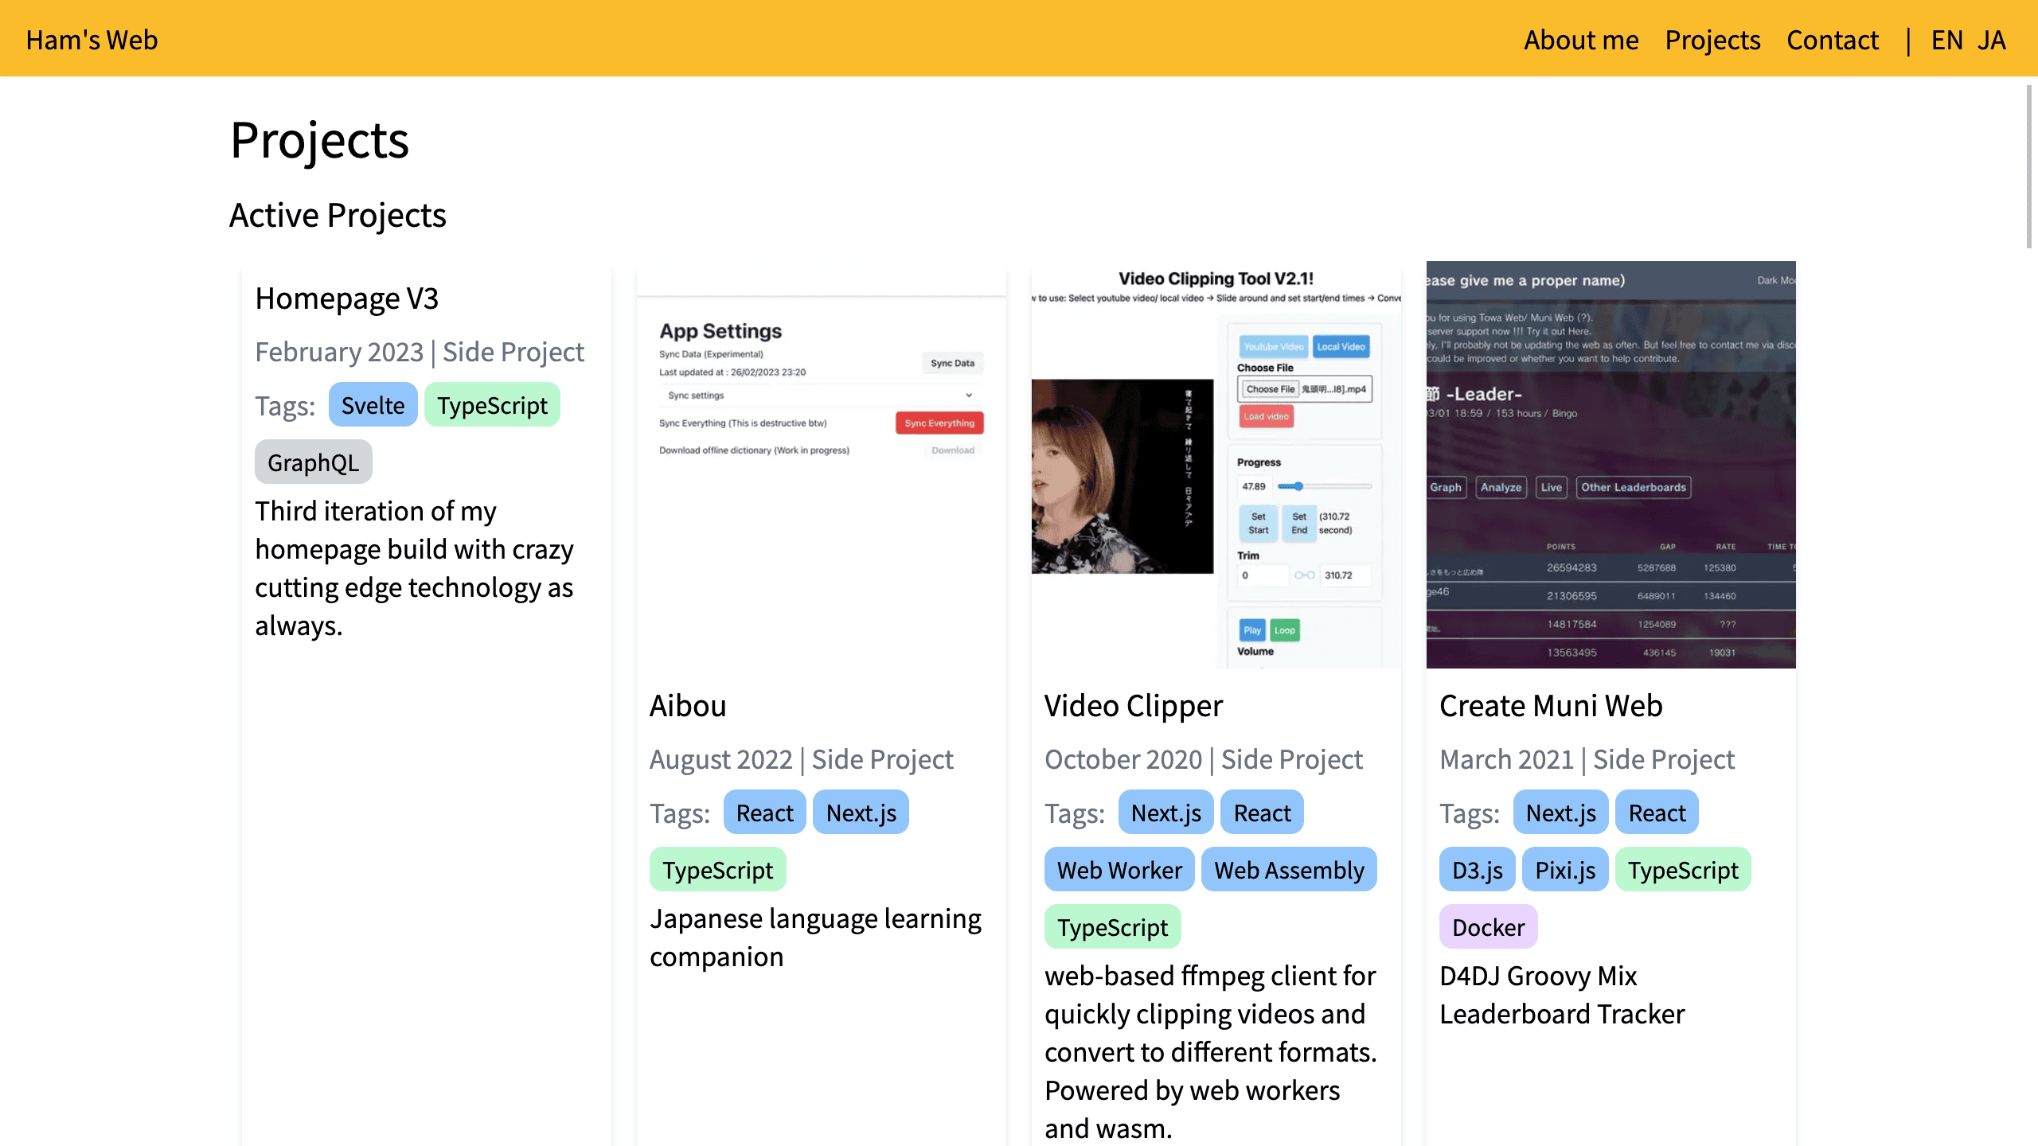
Task: Open the Create Muni Web title
Action: point(1551,706)
